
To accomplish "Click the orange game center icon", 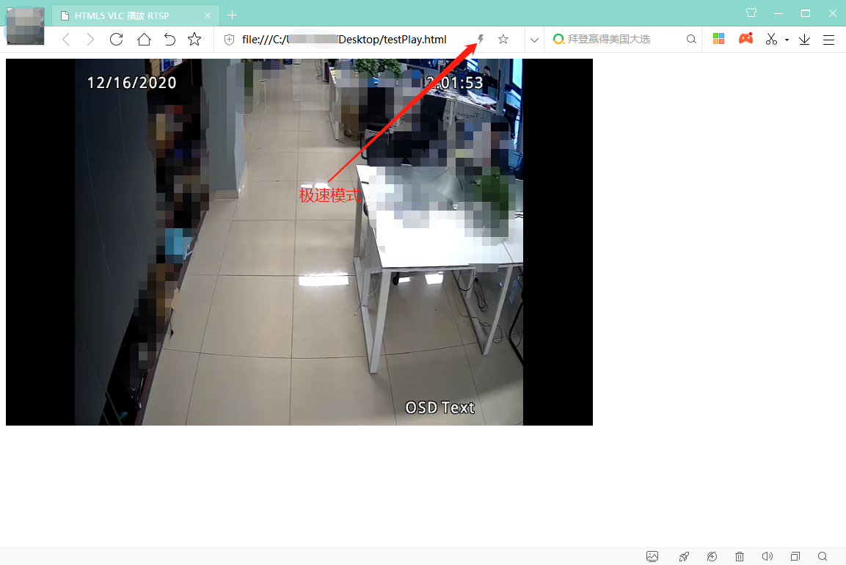I will 745,39.
